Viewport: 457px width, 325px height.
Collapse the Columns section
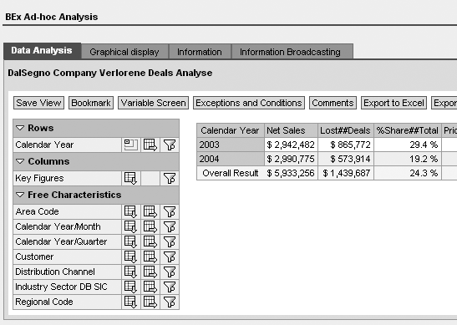pos(20,161)
